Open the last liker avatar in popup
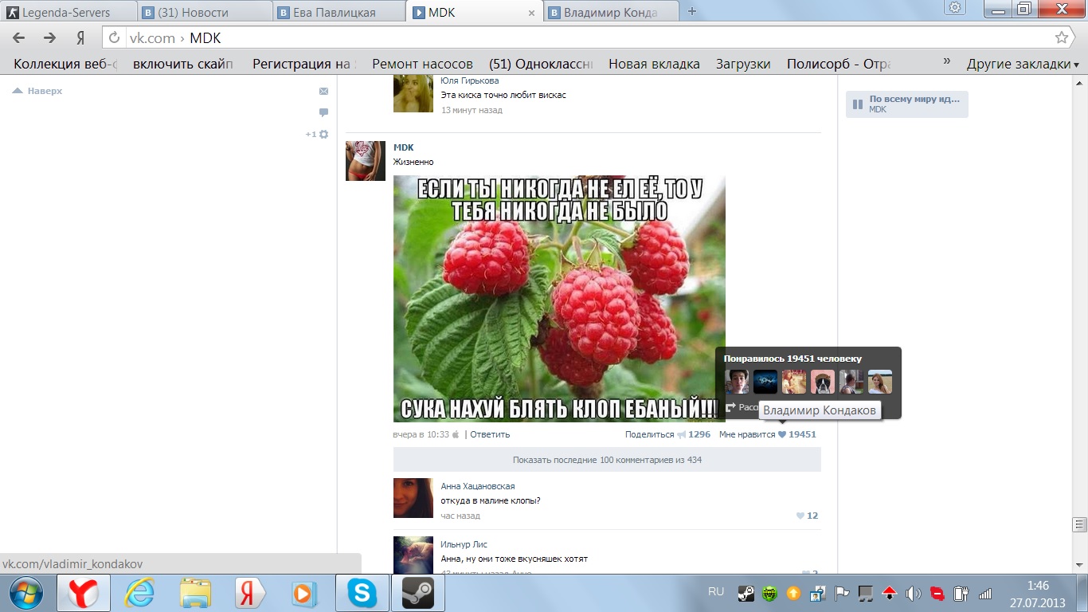The image size is (1088, 612). [880, 382]
